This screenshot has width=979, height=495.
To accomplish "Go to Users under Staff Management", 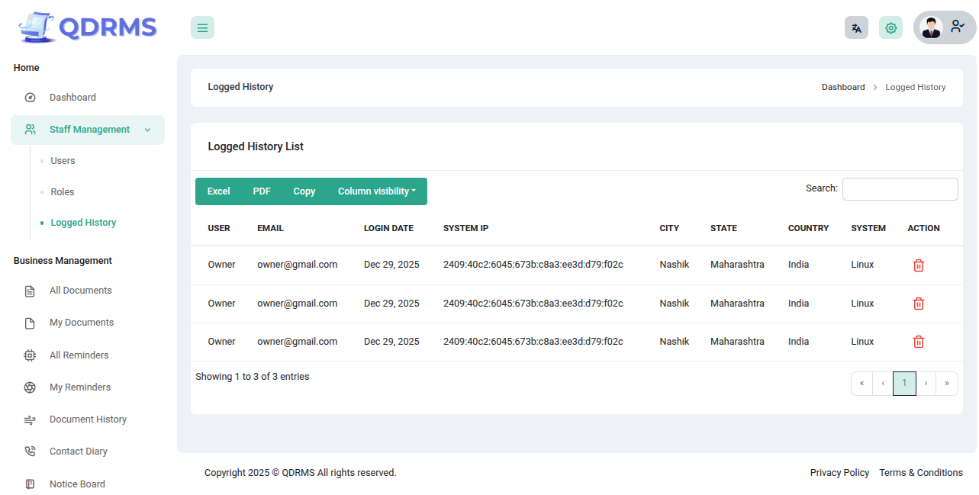I will pos(63,161).
